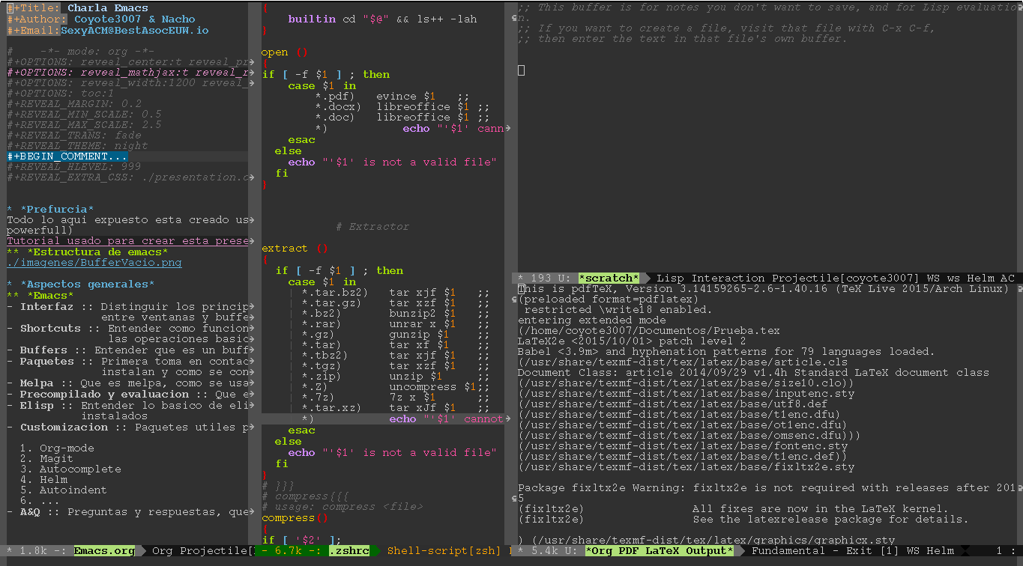The width and height of the screenshot is (1023, 566).
Task: Click the 'Document Class: article' line
Action: tap(754, 373)
